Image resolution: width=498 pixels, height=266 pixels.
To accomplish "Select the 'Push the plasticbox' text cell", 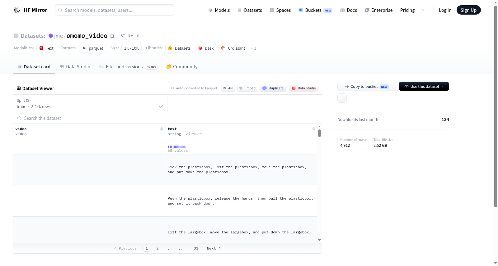I will click(x=241, y=201).
